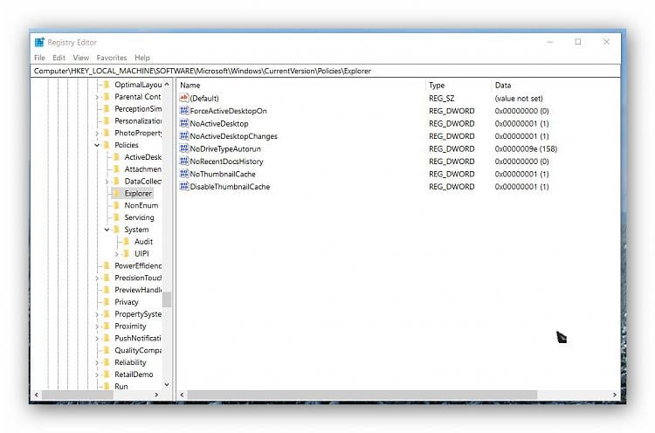
Task: Expand the PrecisionTouch tree node
Action: coord(97,278)
